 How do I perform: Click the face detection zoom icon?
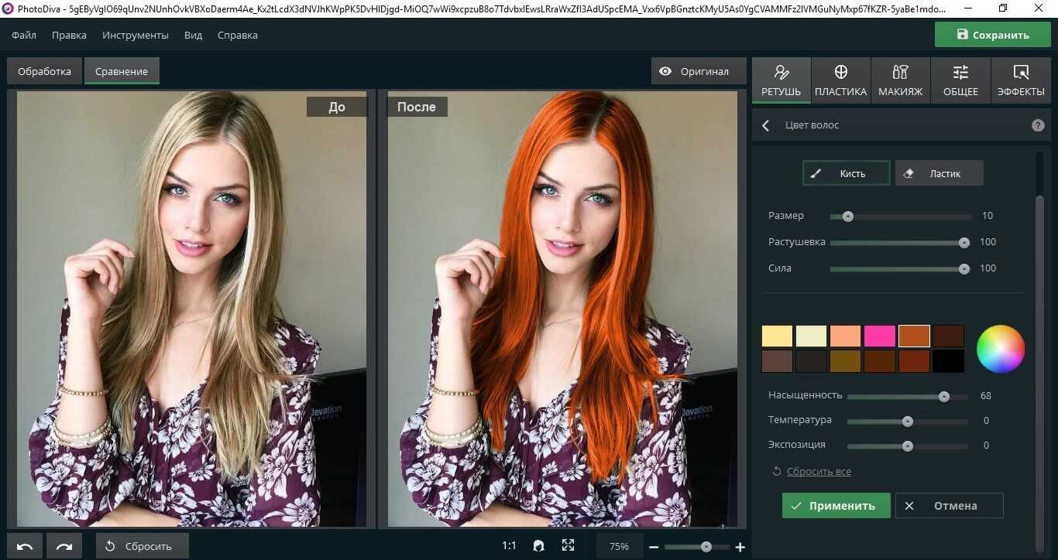coord(538,546)
